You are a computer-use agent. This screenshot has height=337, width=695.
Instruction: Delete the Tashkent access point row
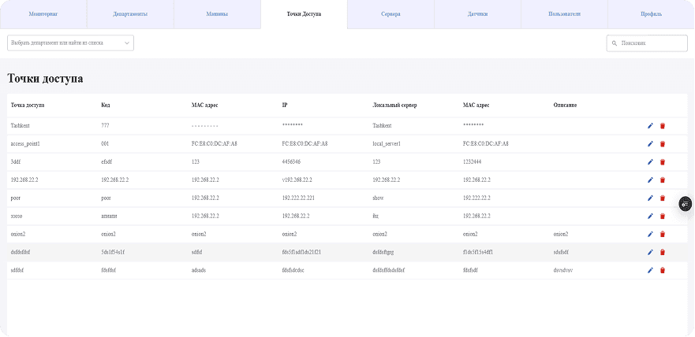pyautogui.click(x=663, y=126)
